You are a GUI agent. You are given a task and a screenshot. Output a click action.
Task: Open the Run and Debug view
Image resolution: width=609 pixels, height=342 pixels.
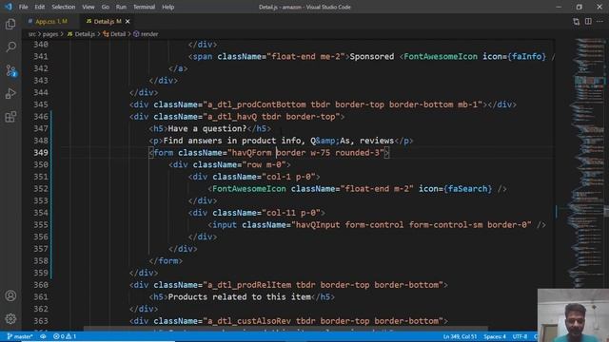[10, 93]
